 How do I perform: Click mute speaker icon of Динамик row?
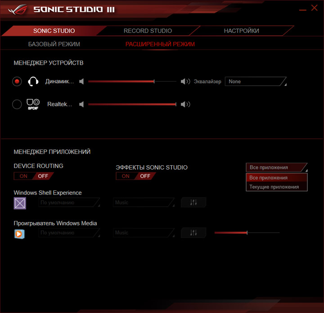(81, 81)
